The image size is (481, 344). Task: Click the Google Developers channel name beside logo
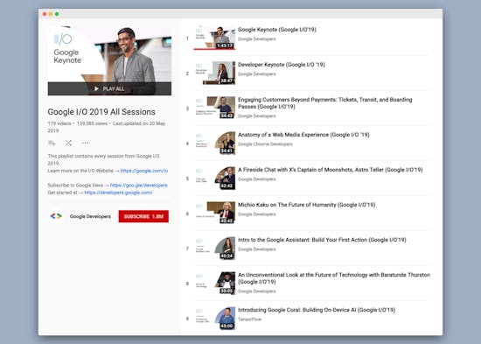tap(90, 216)
